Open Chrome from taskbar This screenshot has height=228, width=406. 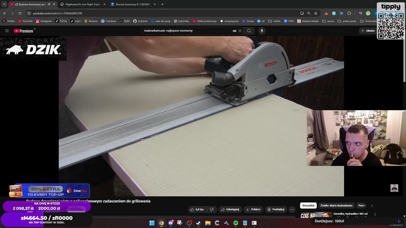[x=161, y=223]
